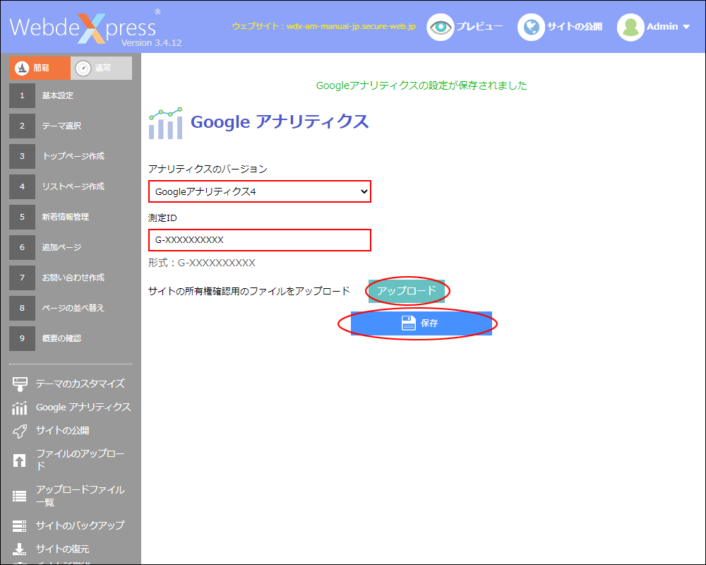Viewport: 706px width, 565px height.
Task: Click the number 8 step box
Action: [x=22, y=308]
